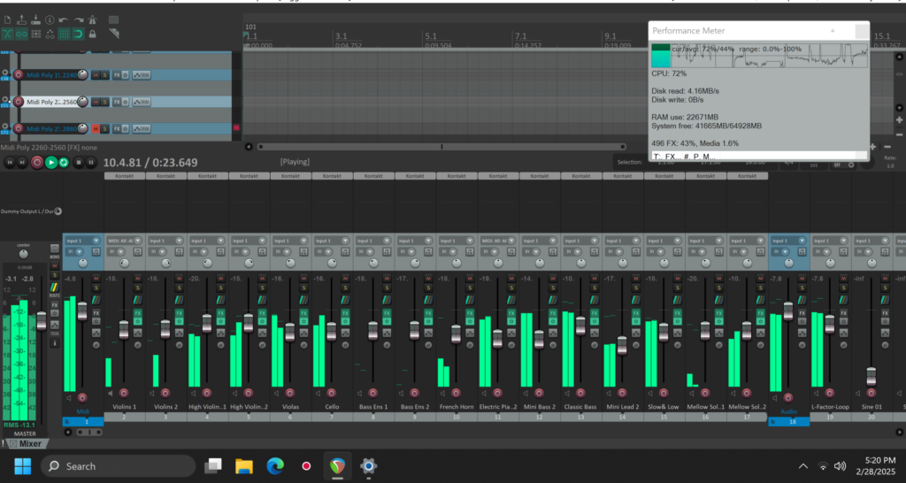Open File Explorer from taskbar
Screen dimensions: 906x483
244,466
